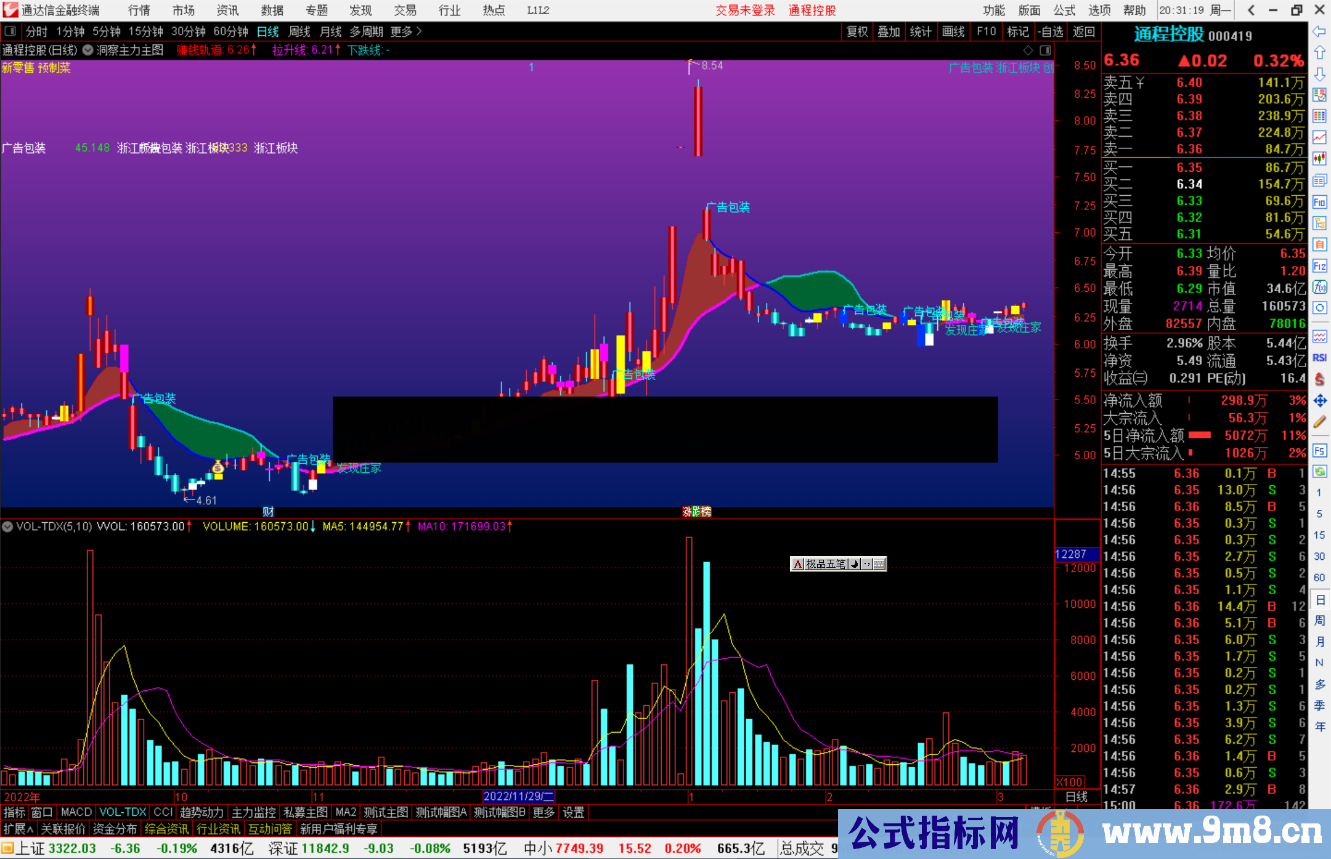Switch to 1-minute period in the sidebar
The image size is (1331, 859).
pyautogui.click(x=1319, y=493)
